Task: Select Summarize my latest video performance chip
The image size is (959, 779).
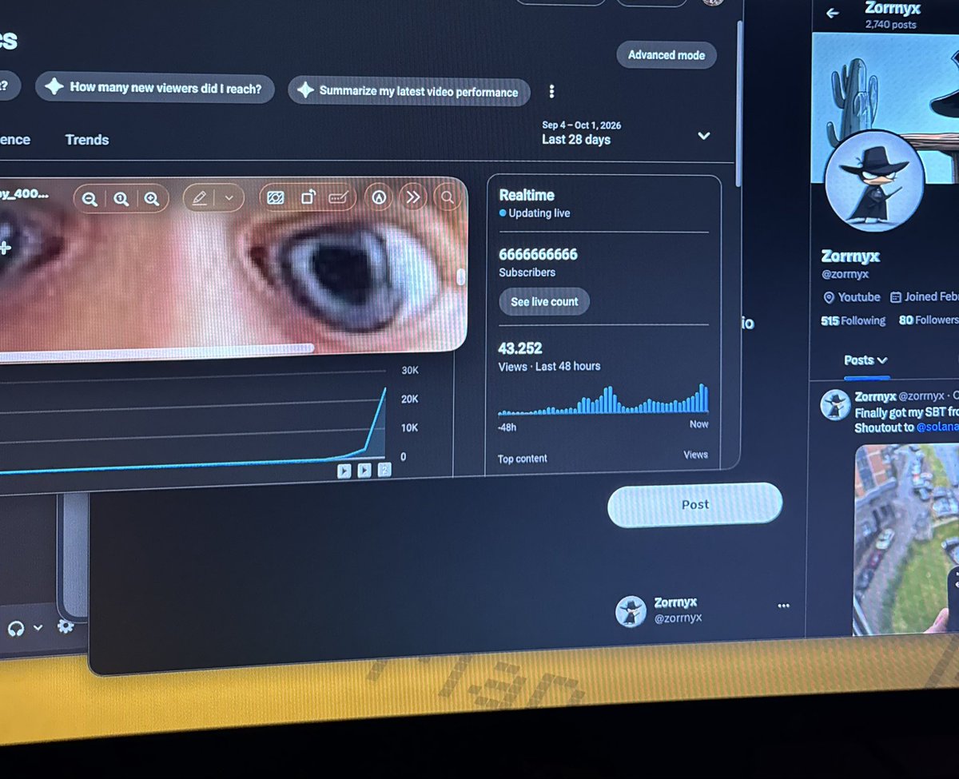Action: [408, 91]
